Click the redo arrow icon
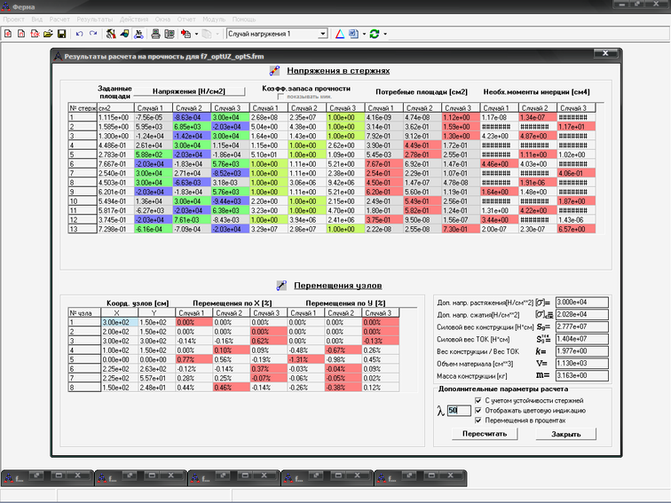The height and width of the screenshot is (503, 671). pyautogui.click(x=93, y=34)
